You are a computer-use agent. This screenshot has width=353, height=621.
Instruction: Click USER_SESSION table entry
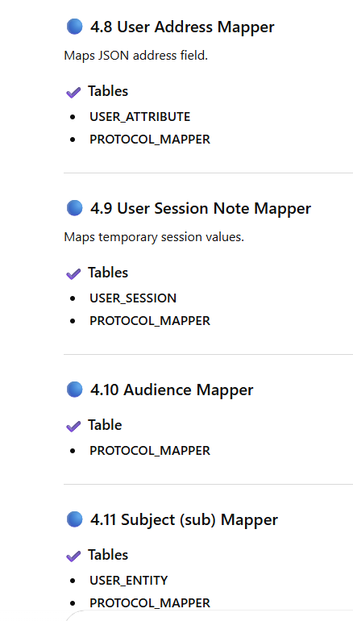[x=133, y=298]
